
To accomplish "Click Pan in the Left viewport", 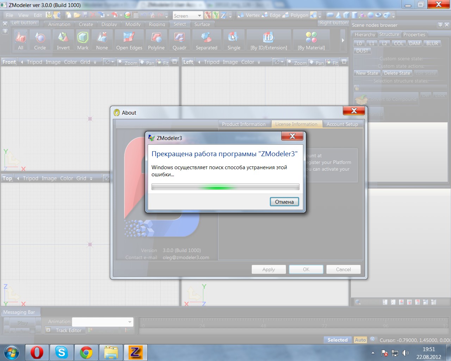I will pos(316,62).
